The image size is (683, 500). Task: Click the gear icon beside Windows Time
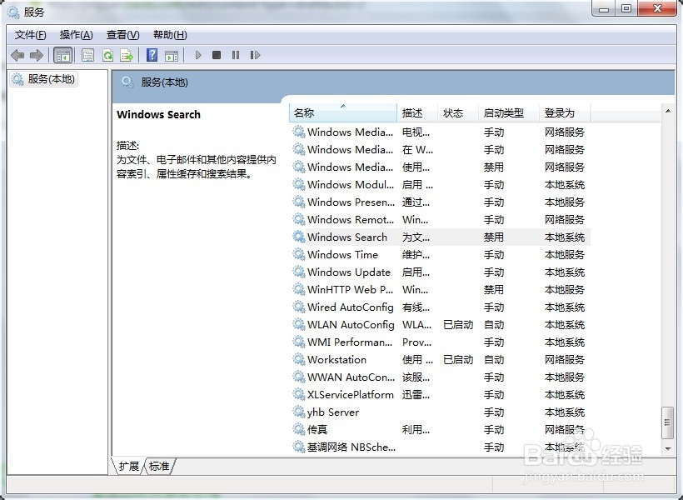tap(298, 254)
